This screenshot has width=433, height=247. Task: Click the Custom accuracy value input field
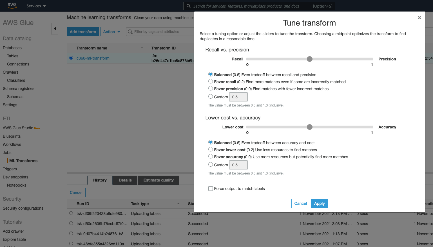(x=238, y=165)
